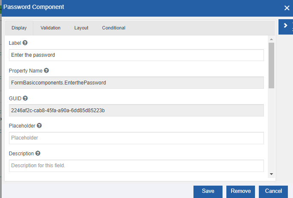Viewport: 293px width, 198px height.
Task: Click the scrollbar down arrow
Action: (x=271, y=174)
